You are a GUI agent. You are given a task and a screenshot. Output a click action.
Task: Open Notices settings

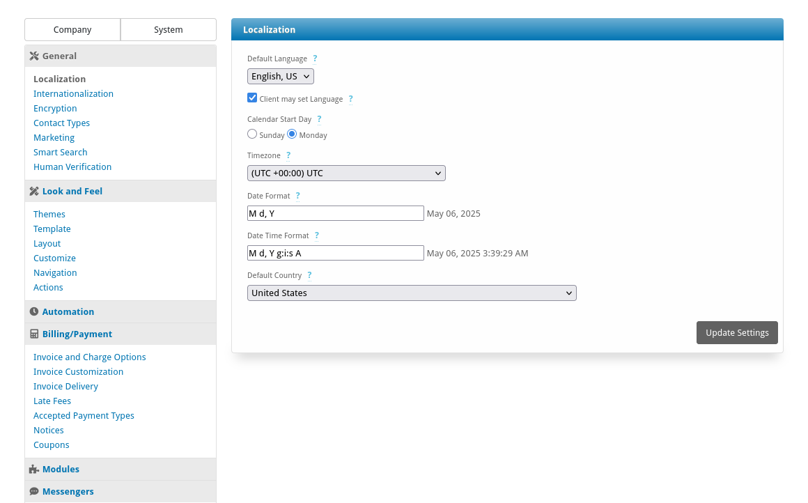[x=49, y=431]
